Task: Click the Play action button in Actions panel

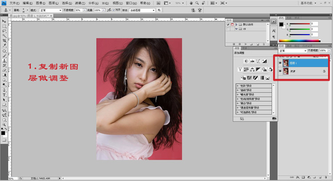Action: click(246, 44)
